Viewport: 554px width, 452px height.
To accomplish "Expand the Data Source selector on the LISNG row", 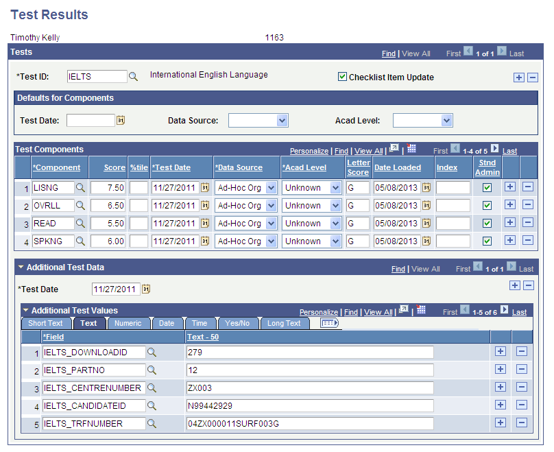I will (x=271, y=187).
